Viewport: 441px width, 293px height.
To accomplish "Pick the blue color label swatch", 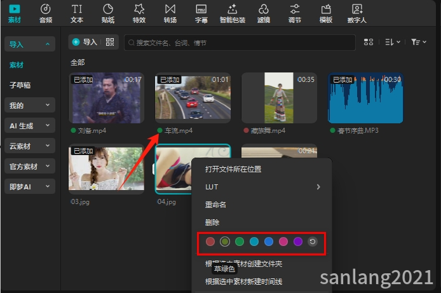I will (x=269, y=242).
